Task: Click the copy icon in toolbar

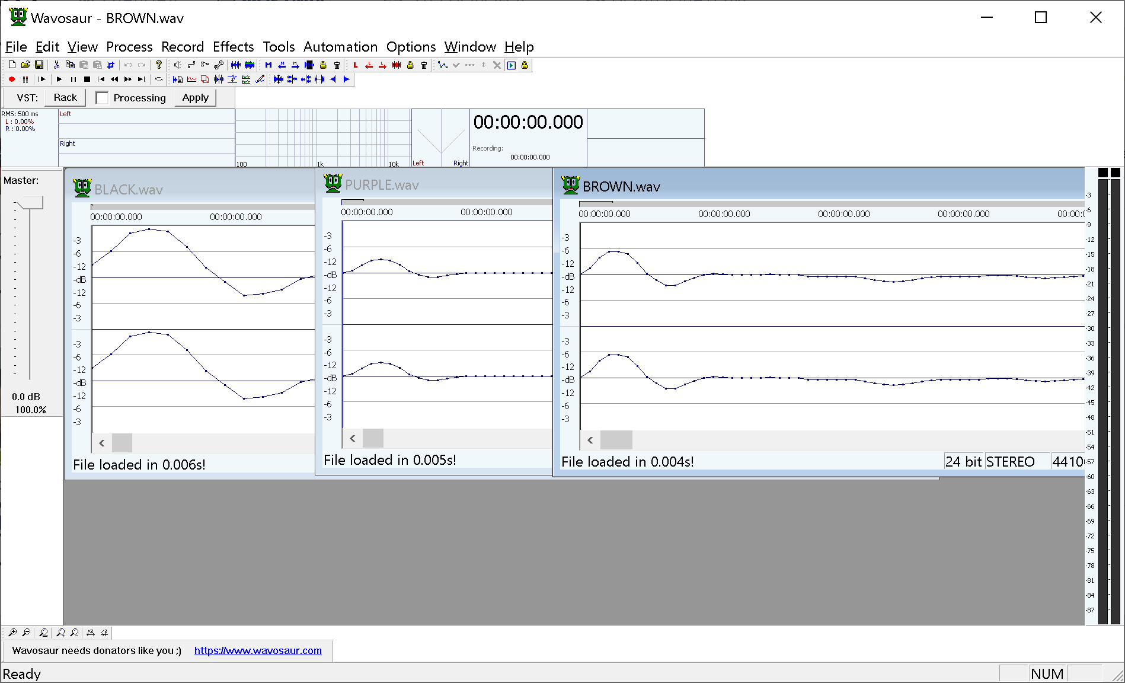Action: point(70,65)
